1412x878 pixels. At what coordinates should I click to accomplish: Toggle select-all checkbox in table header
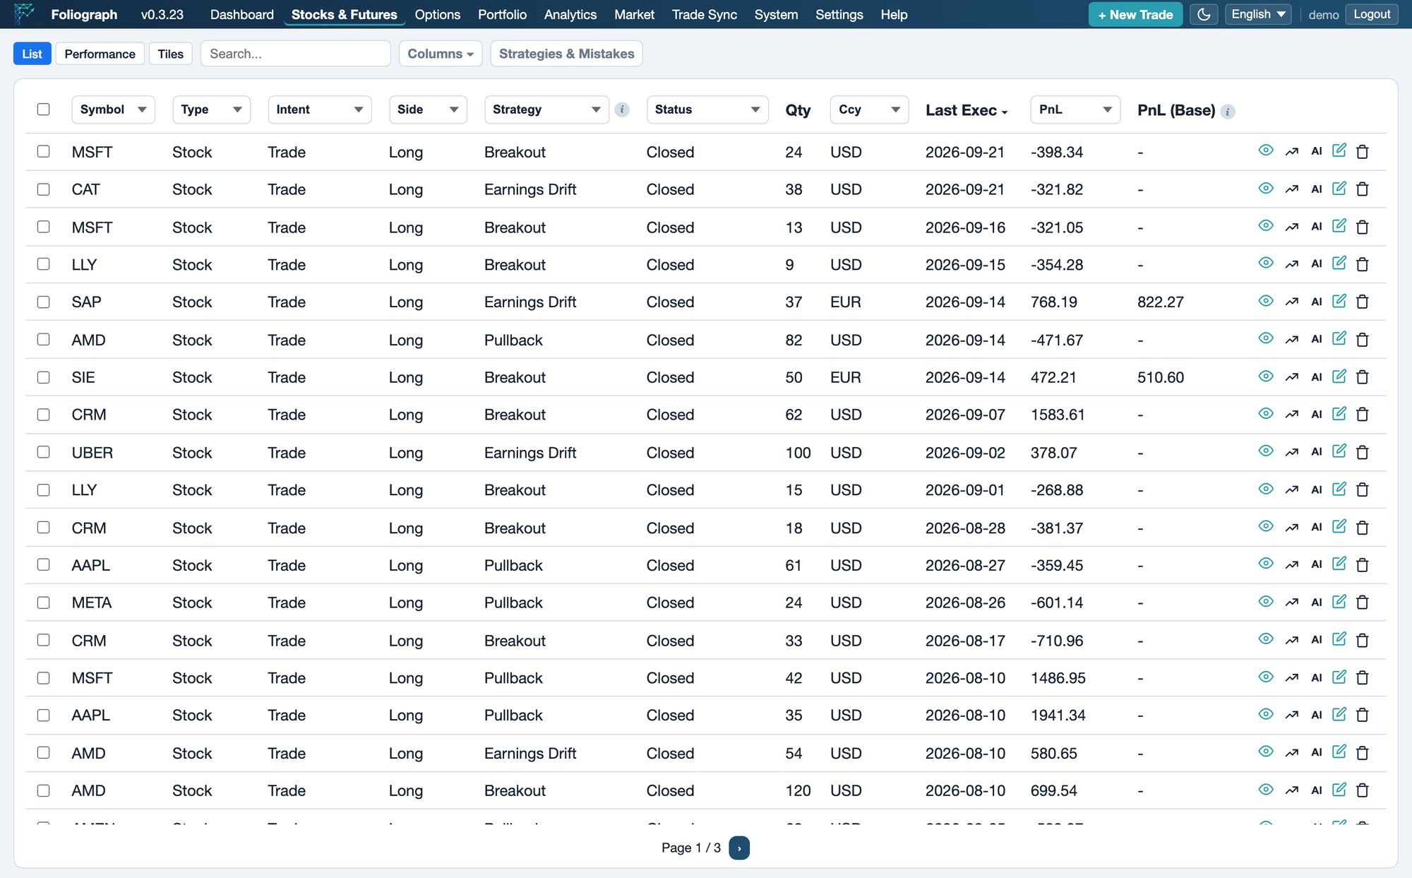[x=44, y=109]
